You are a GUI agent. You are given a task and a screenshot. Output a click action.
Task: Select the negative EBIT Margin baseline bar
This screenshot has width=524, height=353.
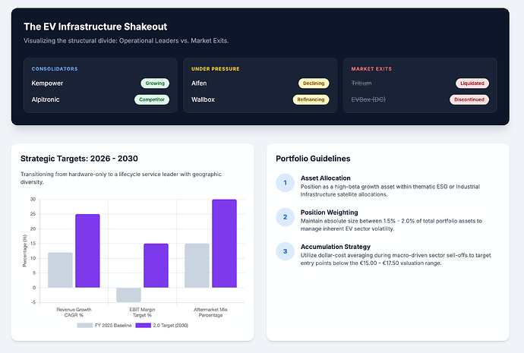[x=128, y=295]
